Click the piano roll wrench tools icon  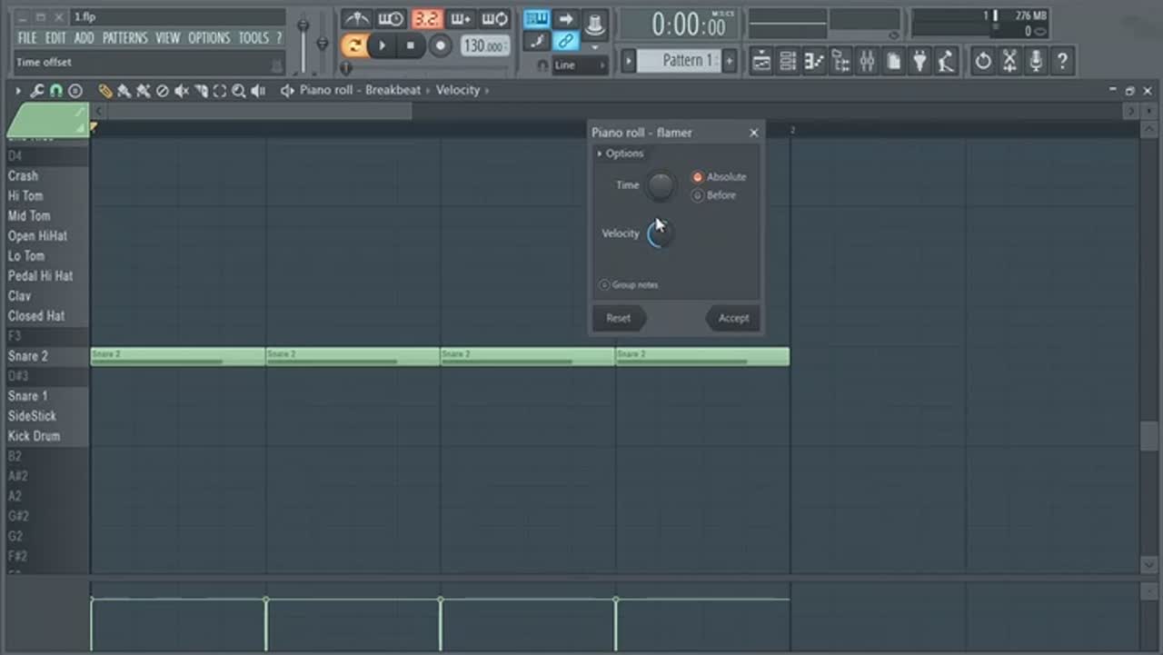(37, 91)
